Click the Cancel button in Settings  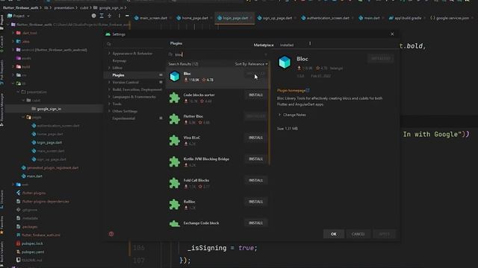pos(358,234)
